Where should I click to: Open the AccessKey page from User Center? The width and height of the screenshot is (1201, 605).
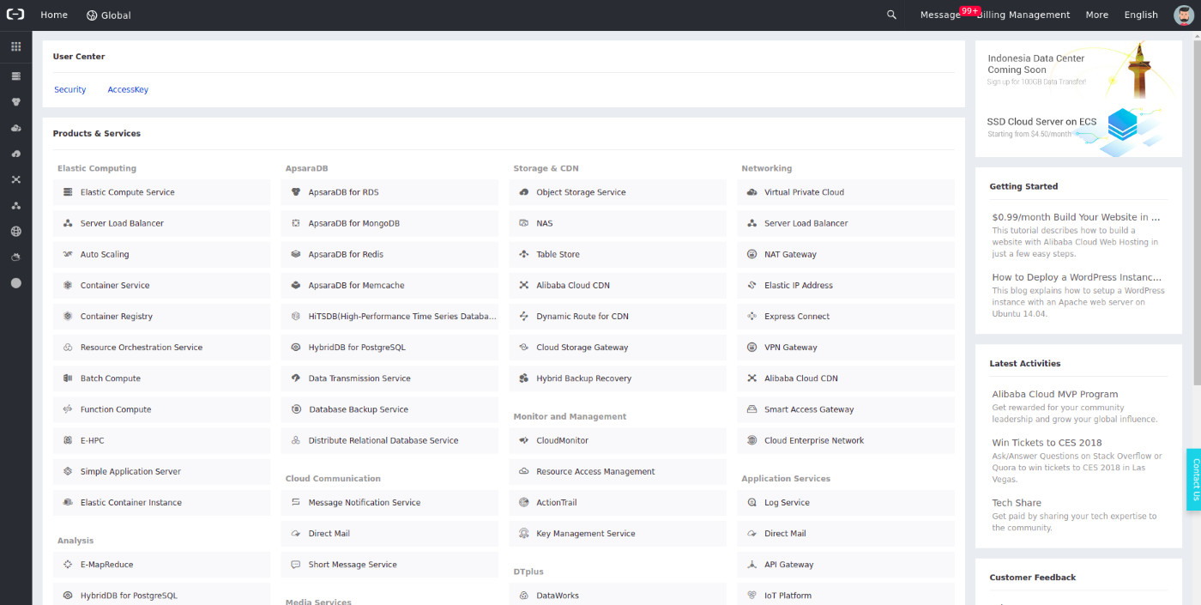(127, 89)
